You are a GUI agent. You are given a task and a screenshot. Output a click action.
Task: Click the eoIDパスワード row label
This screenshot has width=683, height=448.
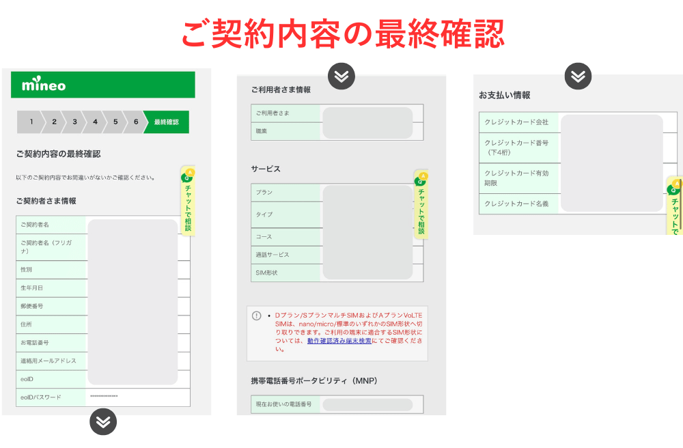pos(41,397)
